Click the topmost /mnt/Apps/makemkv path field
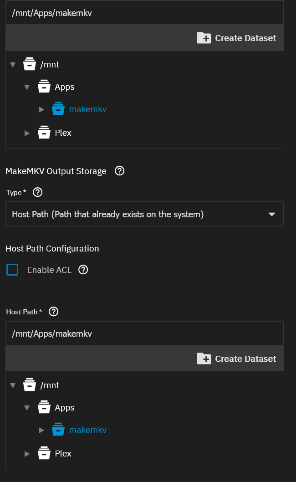 144,13
